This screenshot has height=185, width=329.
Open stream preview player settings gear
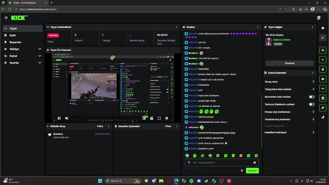click(167, 118)
